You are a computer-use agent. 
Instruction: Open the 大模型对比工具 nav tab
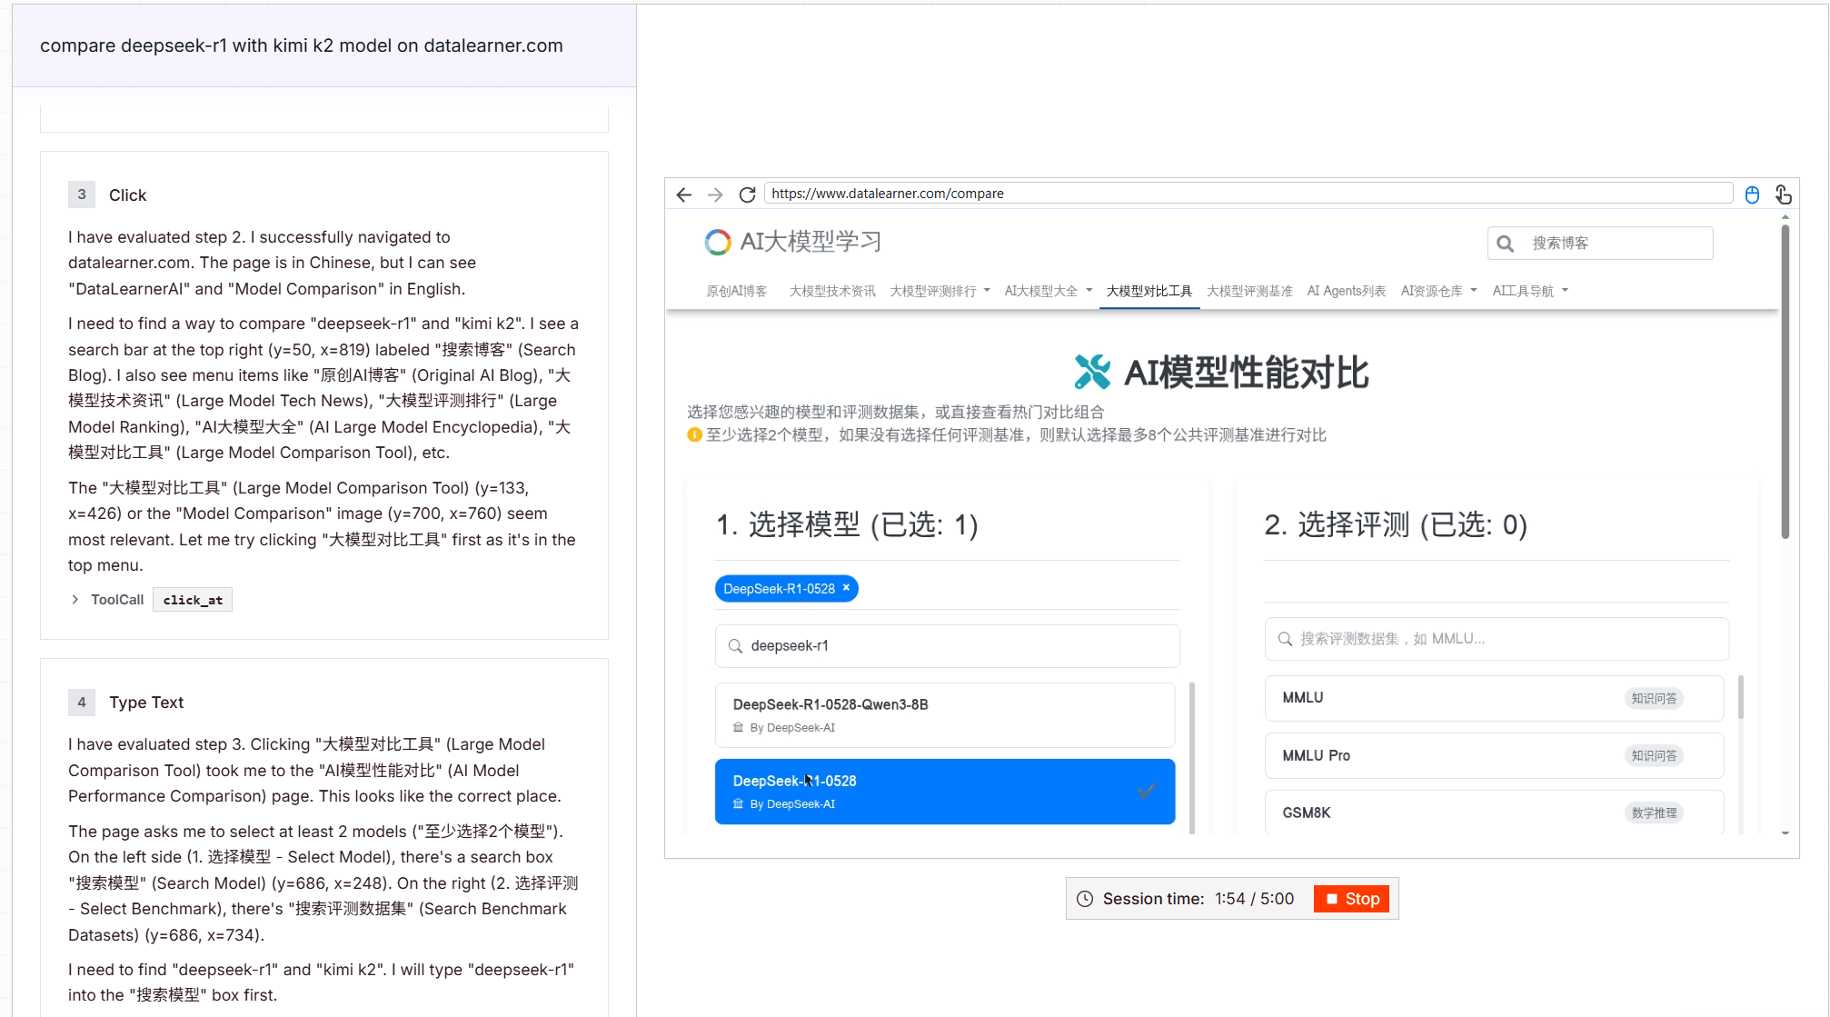[x=1149, y=291]
